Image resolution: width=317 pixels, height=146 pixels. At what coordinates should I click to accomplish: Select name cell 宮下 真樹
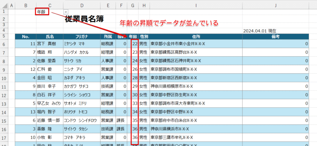[50, 44]
